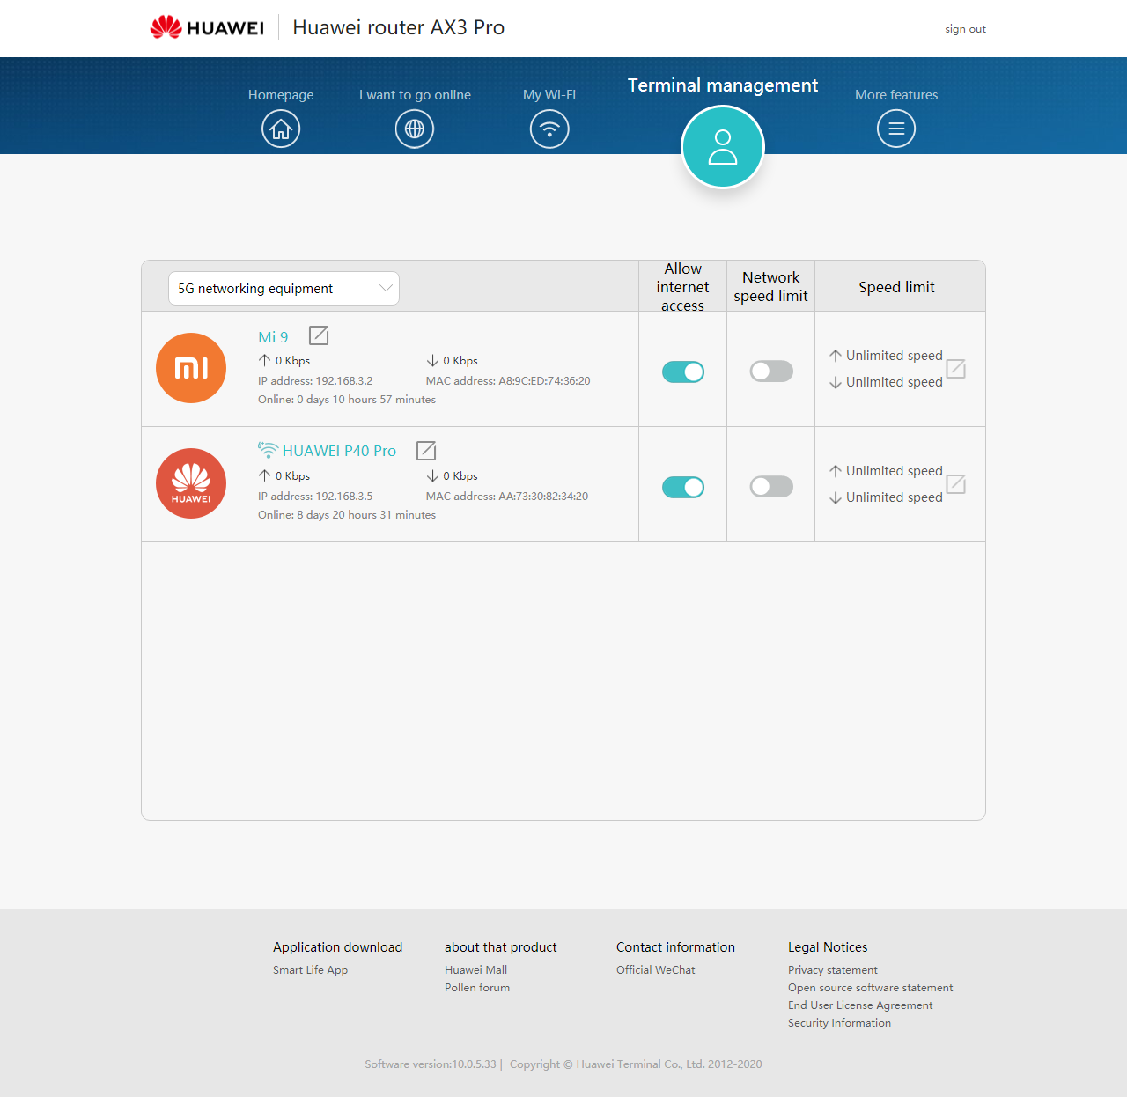Open the globe icon for going online

click(415, 129)
